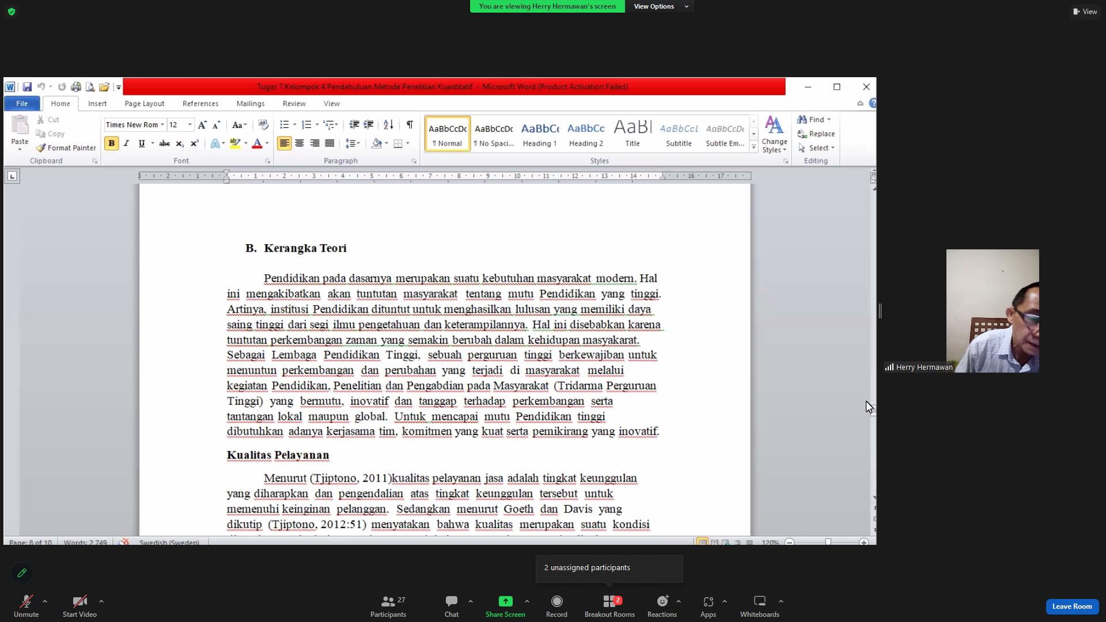The image size is (1106, 622).
Task: Click the Increase Indent icon
Action: click(369, 124)
